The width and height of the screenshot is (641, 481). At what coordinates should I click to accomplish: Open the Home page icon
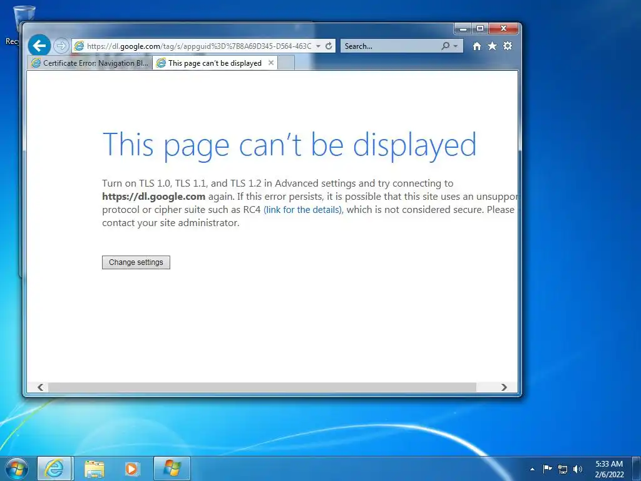(476, 46)
